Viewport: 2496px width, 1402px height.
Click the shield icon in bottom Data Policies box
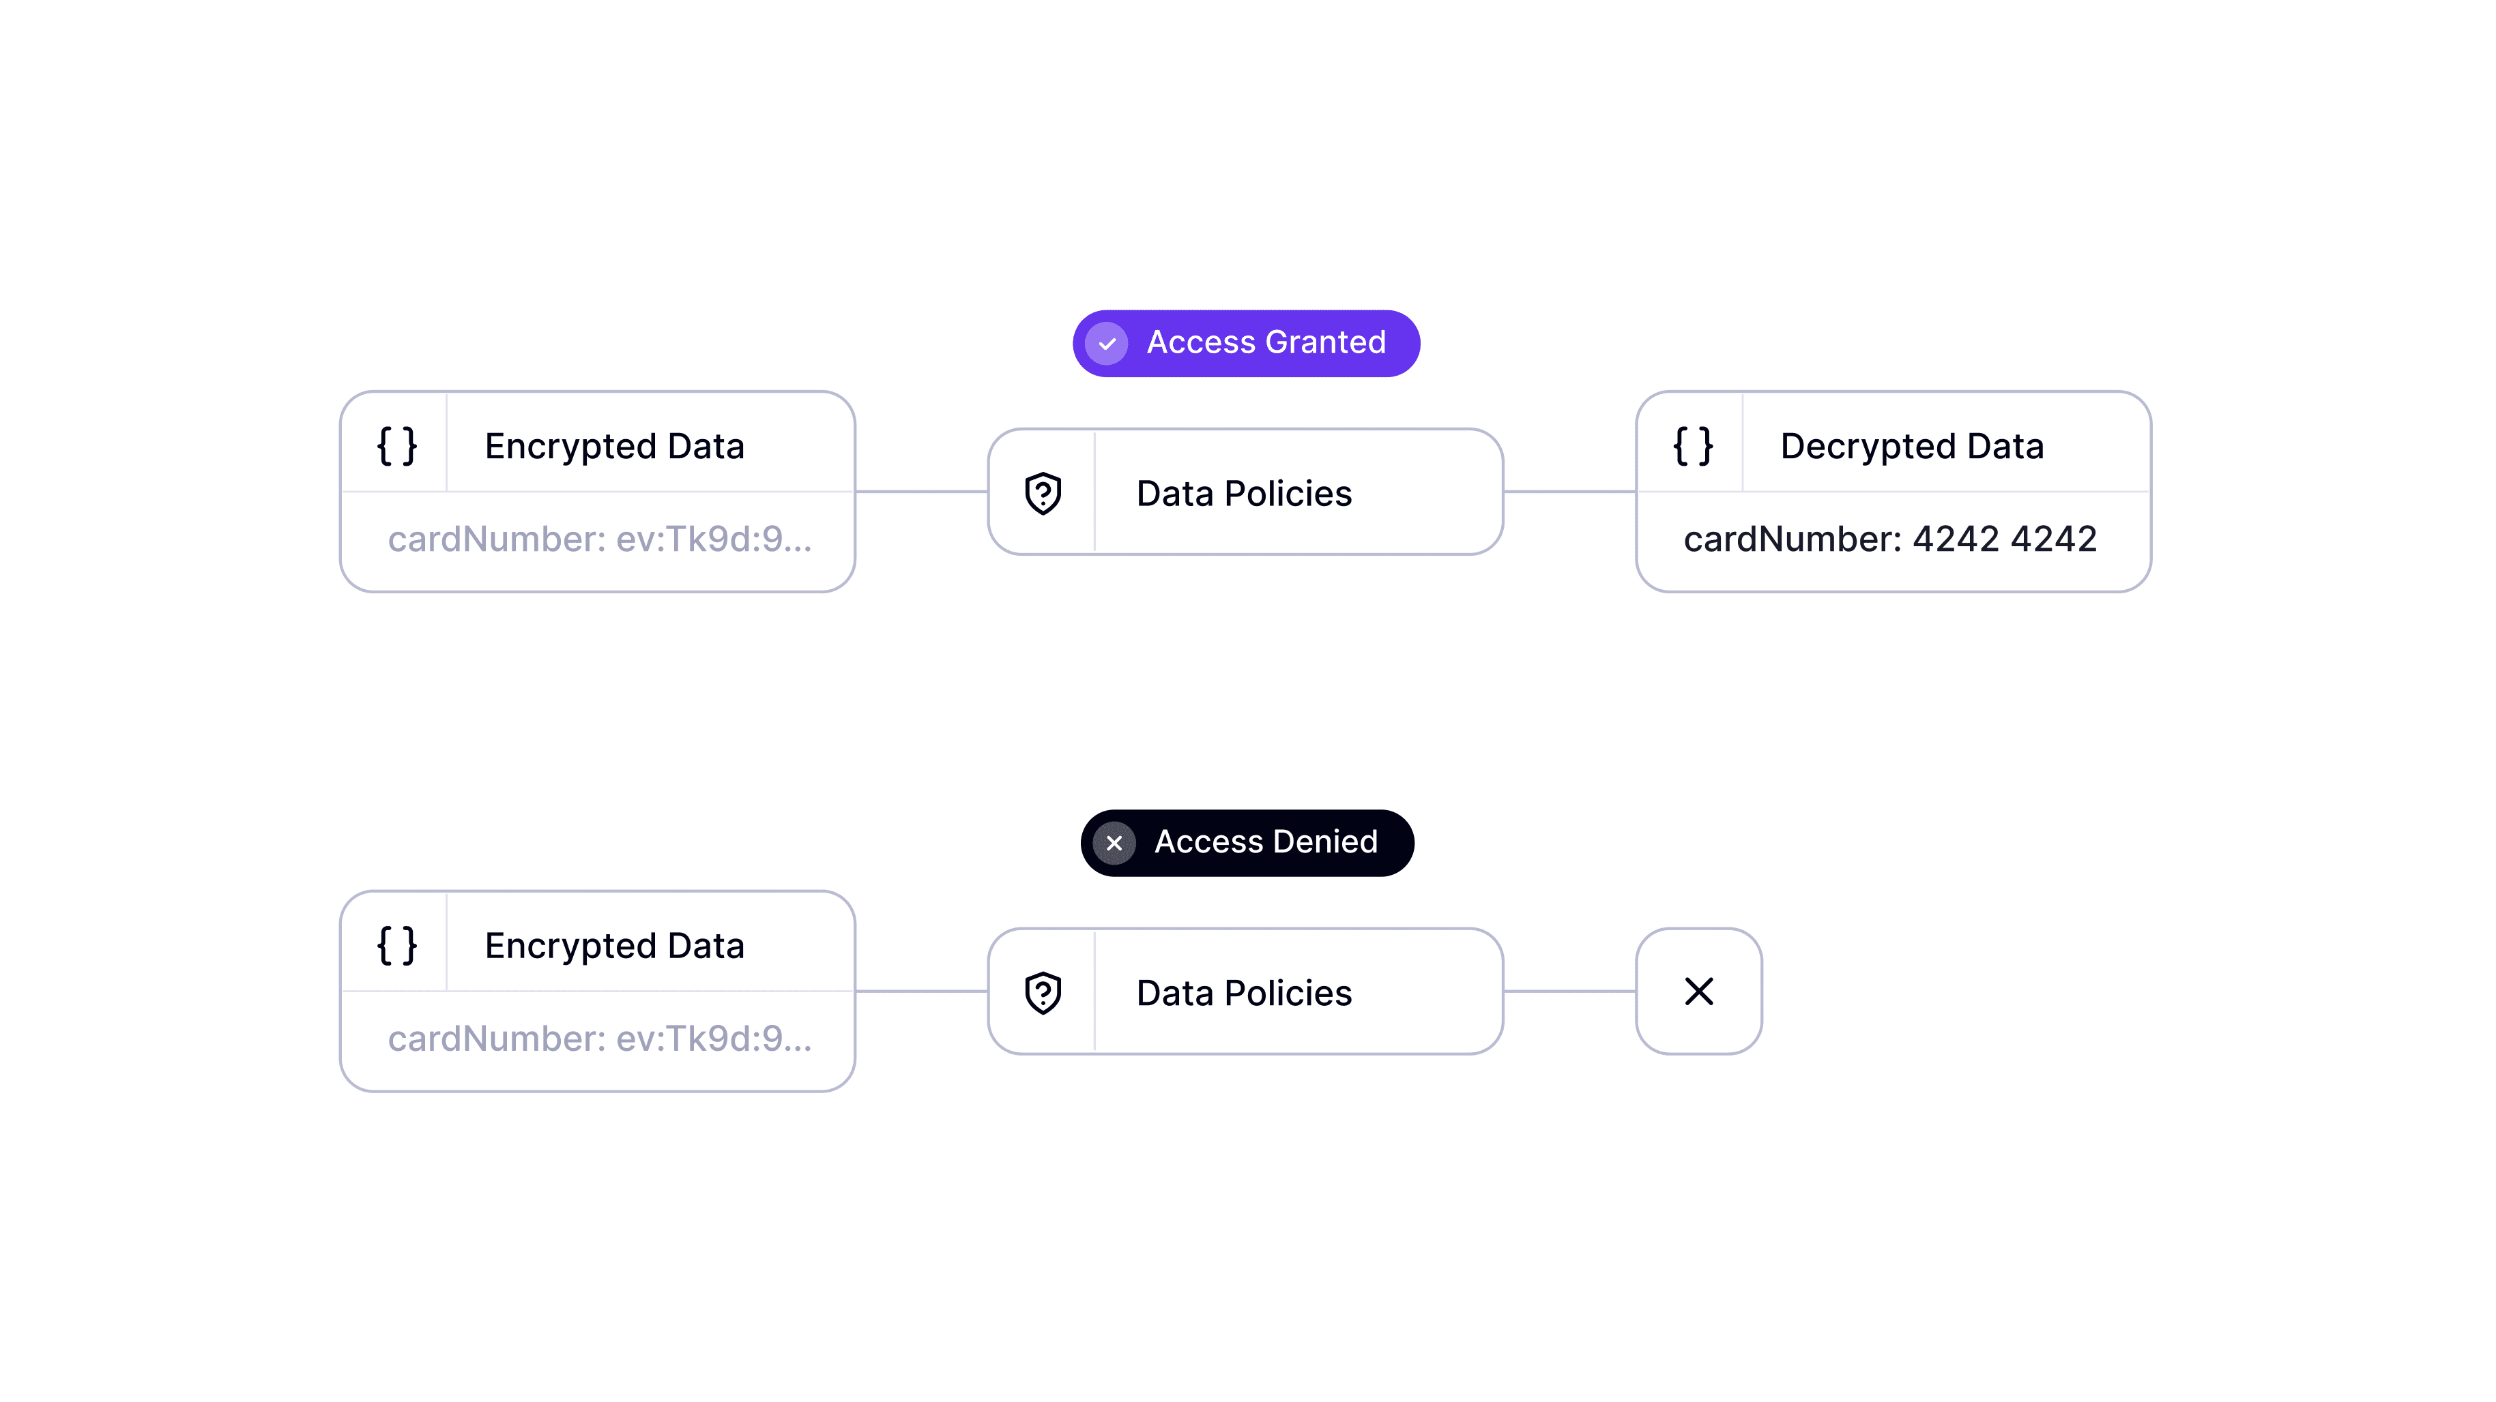pos(1043,994)
